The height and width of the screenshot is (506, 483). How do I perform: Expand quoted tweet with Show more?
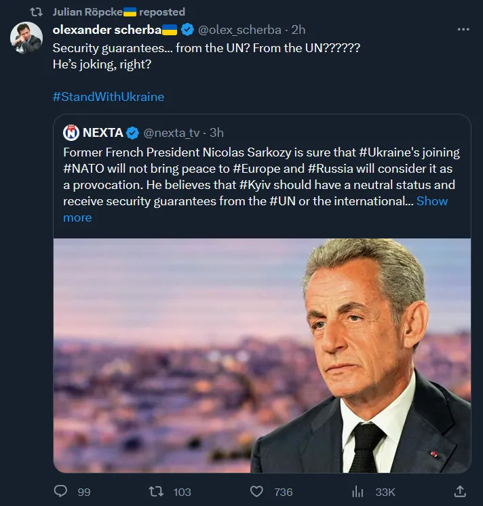(x=431, y=201)
